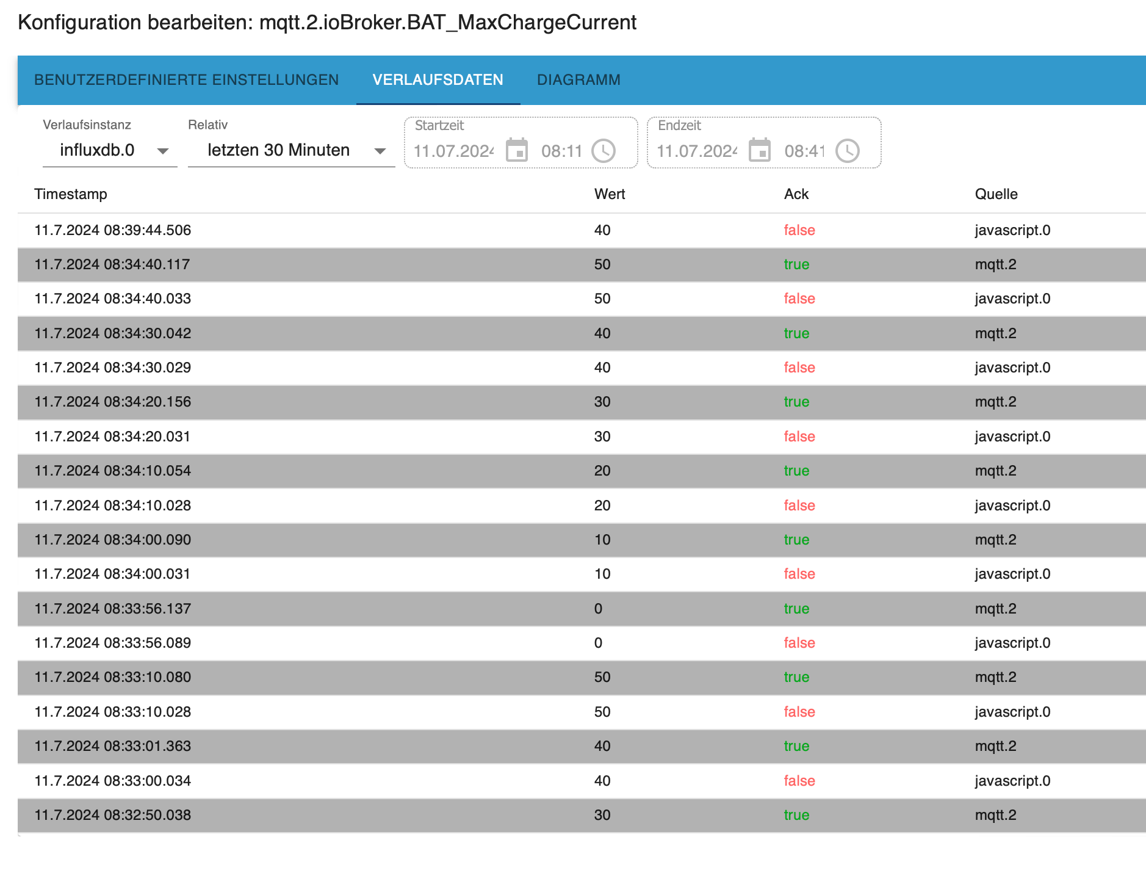Image resolution: width=1146 pixels, height=873 pixels.
Task: Click Wert 0 in the 08:33:56.137 row
Action: tap(598, 609)
